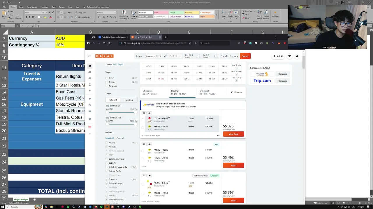
Task: Open saved items heart icon in KAYAK header
Action: (289, 56)
